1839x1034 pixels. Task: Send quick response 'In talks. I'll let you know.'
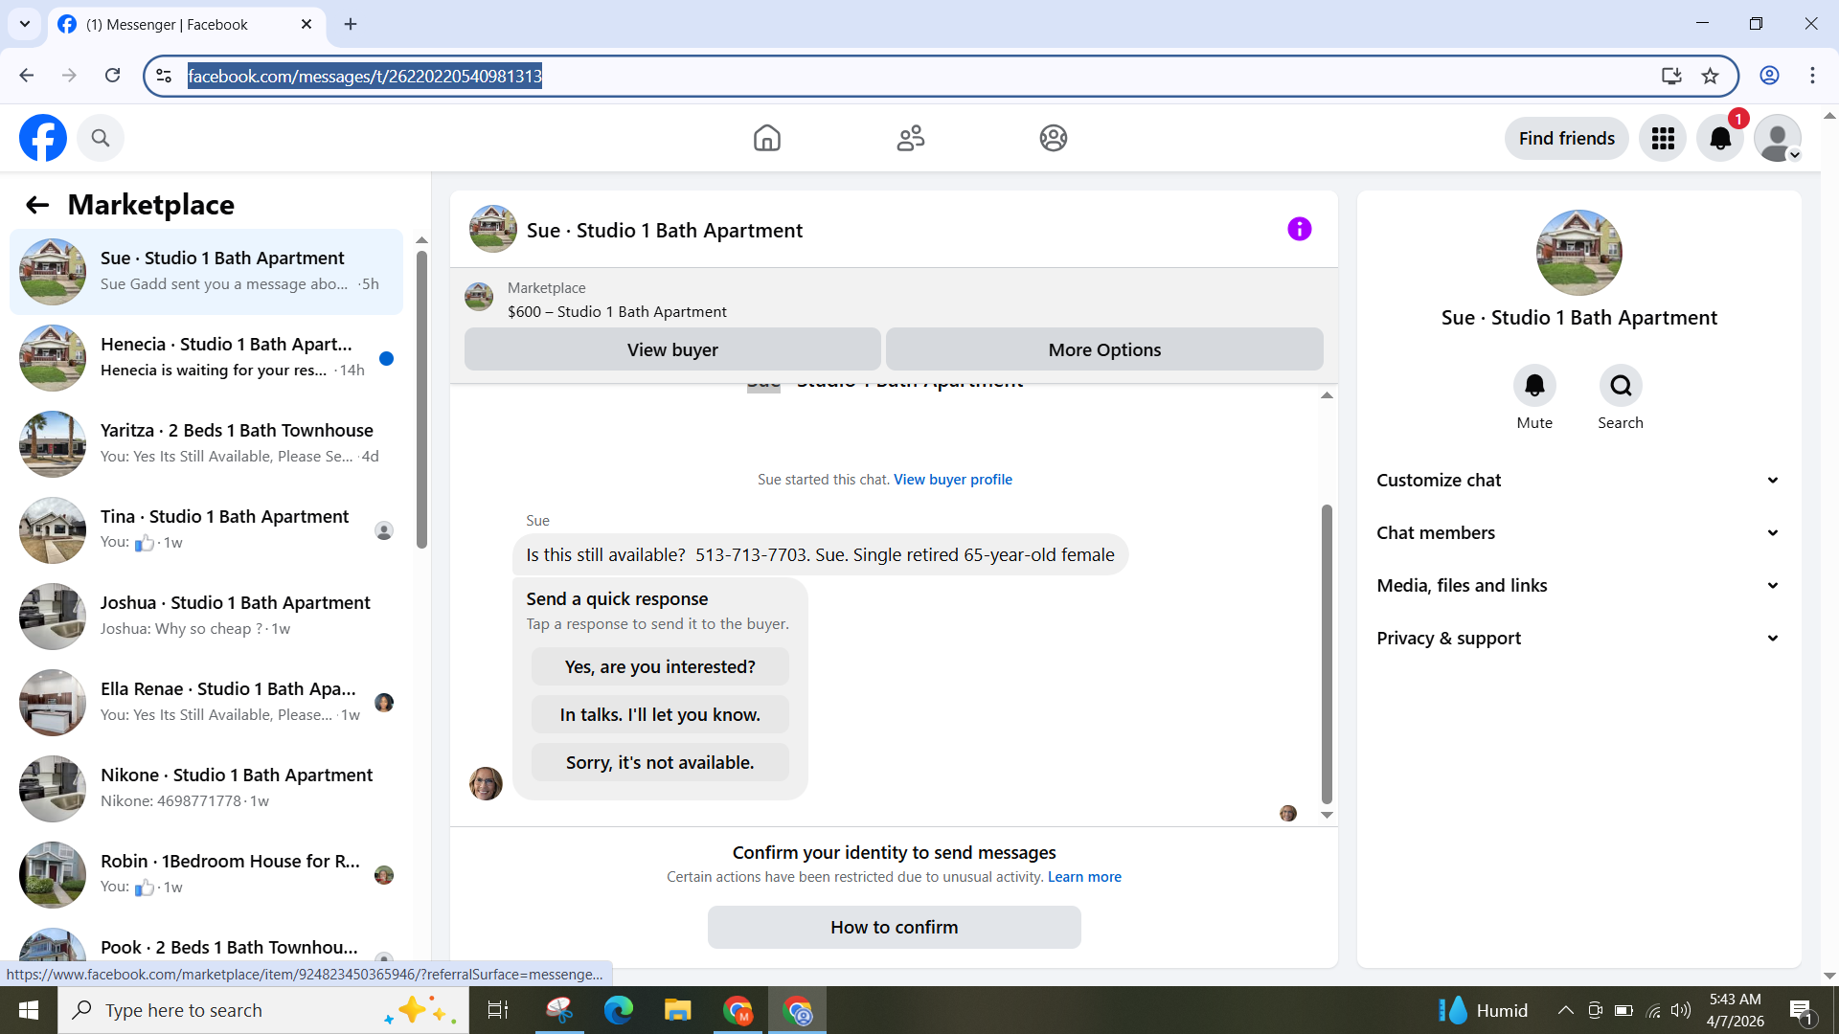click(x=660, y=714)
